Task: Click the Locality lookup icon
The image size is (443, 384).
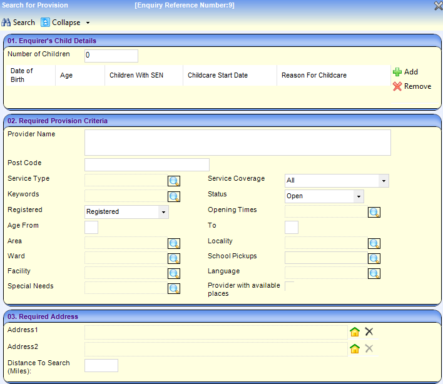Action: pos(374,243)
